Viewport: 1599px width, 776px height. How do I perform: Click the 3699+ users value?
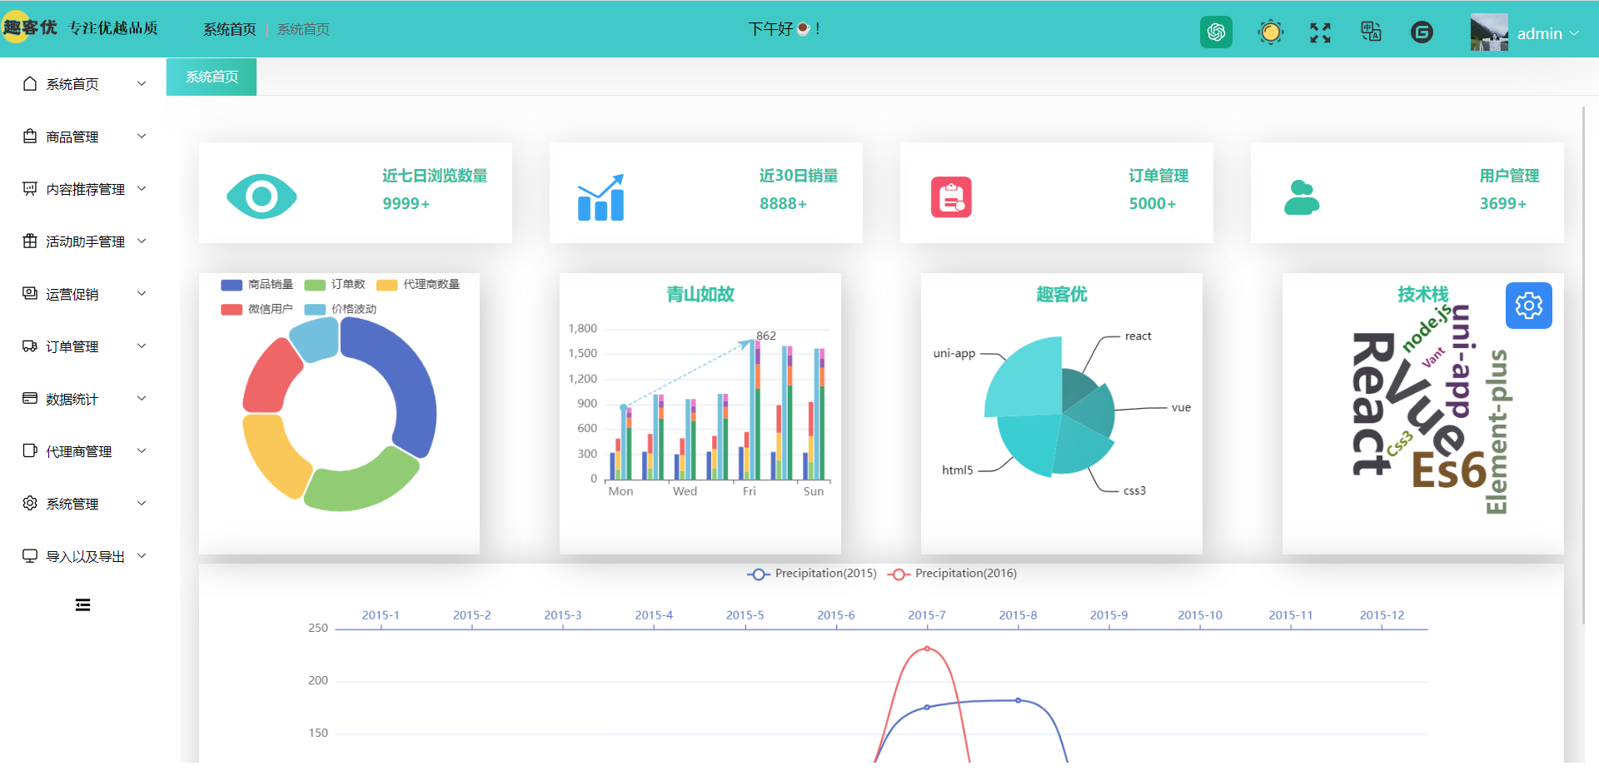pos(1502,204)
